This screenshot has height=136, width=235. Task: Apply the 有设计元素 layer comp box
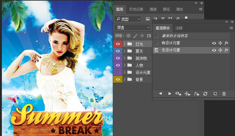click(156, 43)
